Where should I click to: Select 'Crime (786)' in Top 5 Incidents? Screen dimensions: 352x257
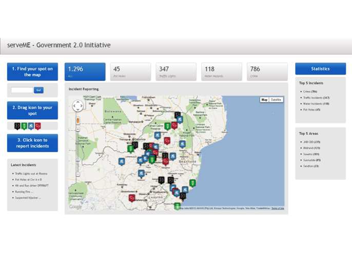tap(310, 91)
